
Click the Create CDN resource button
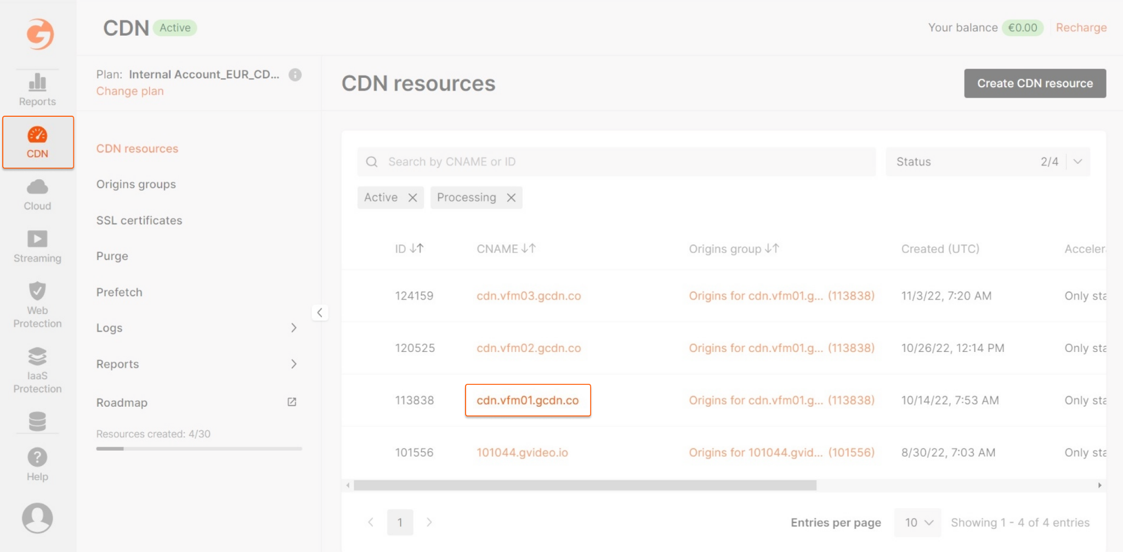(1034, 83)
